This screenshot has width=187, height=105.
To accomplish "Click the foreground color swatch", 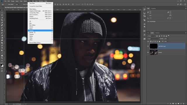I will [x=1, y=65].
